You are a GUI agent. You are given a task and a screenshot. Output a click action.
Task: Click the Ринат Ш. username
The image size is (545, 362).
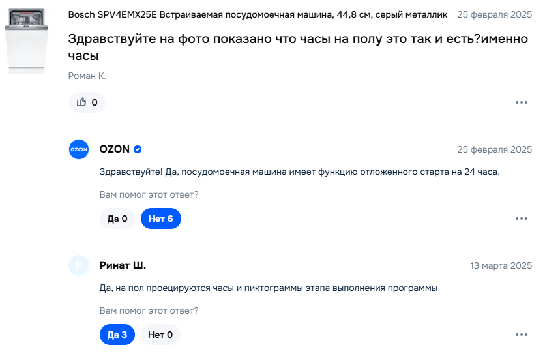(x=123, y=265)
